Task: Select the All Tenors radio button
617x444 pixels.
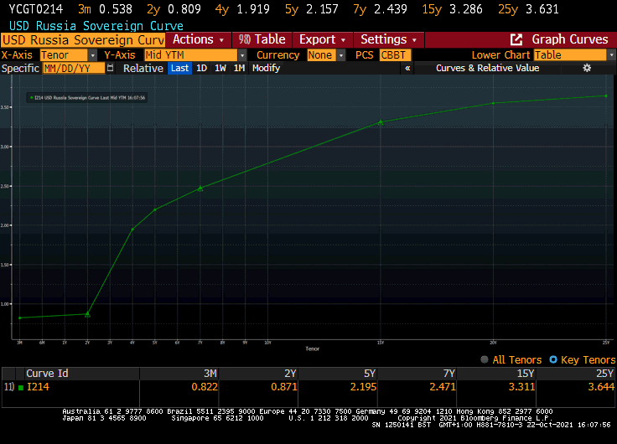Action: pyautogui.click(x=485, y=359)
